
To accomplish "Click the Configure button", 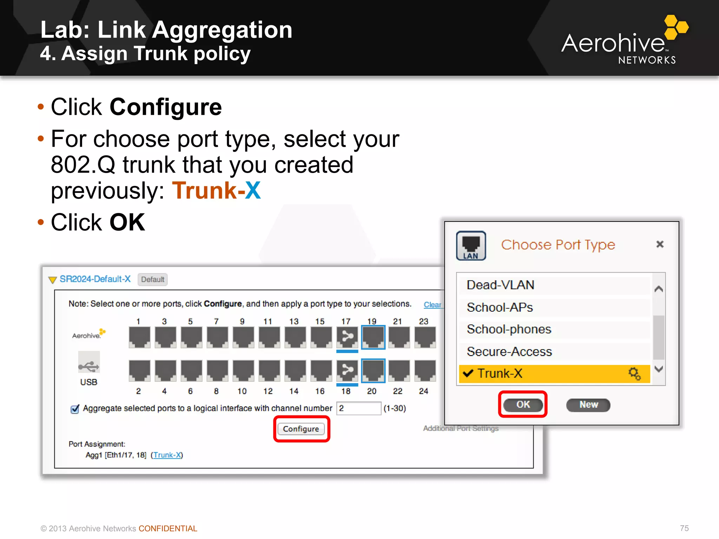I will 301,429.
